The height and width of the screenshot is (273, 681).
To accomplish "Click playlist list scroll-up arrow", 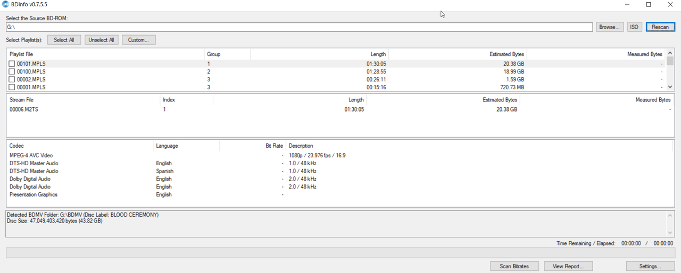I will pyautogui.click(x=670, y=53).
